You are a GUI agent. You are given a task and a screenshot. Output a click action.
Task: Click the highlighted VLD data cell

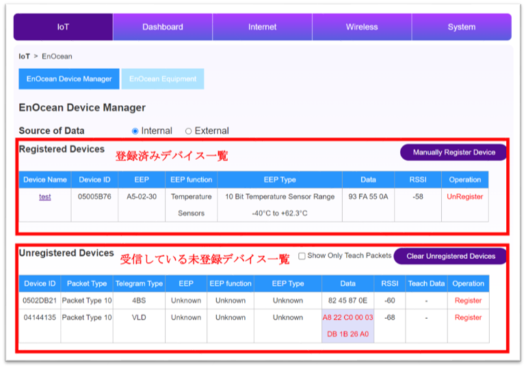347,326
